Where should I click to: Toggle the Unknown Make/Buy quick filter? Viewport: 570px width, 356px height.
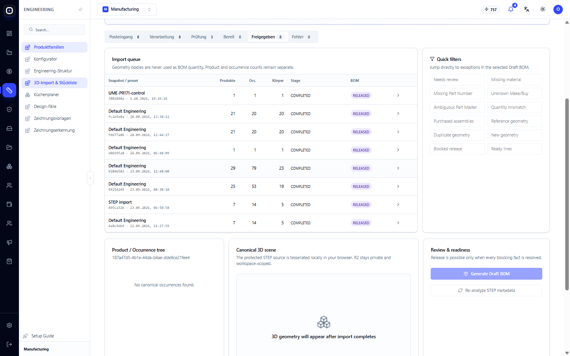point(515,93)
